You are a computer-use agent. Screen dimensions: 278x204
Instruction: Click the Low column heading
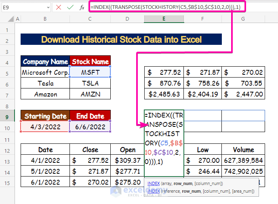click(203, 149)
